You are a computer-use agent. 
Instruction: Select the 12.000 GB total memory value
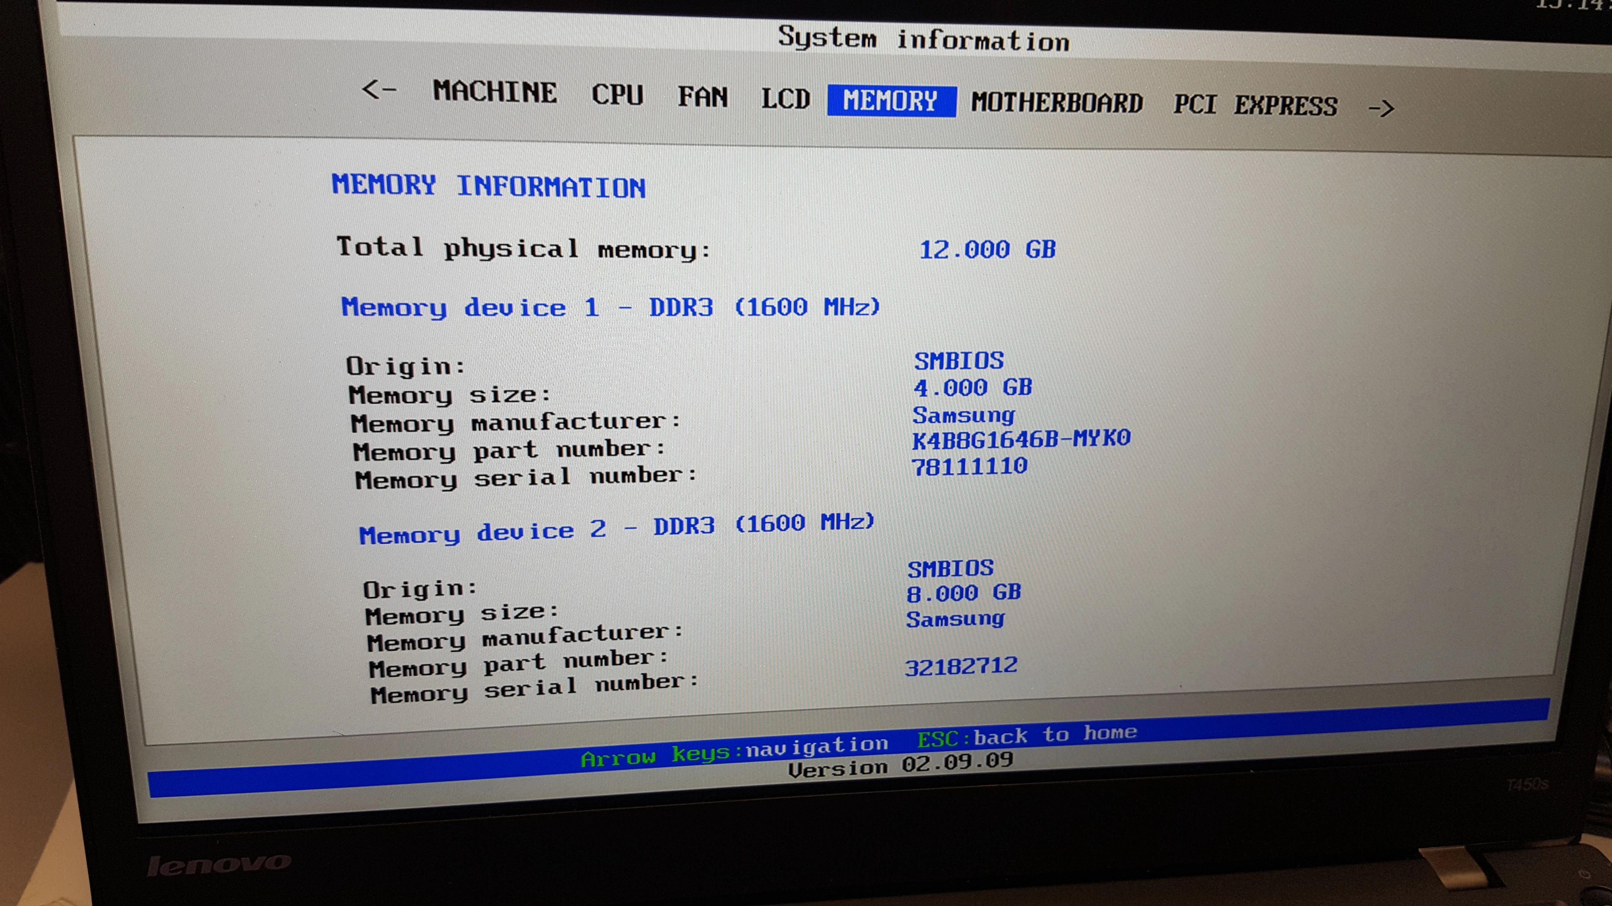click(987, 250)
